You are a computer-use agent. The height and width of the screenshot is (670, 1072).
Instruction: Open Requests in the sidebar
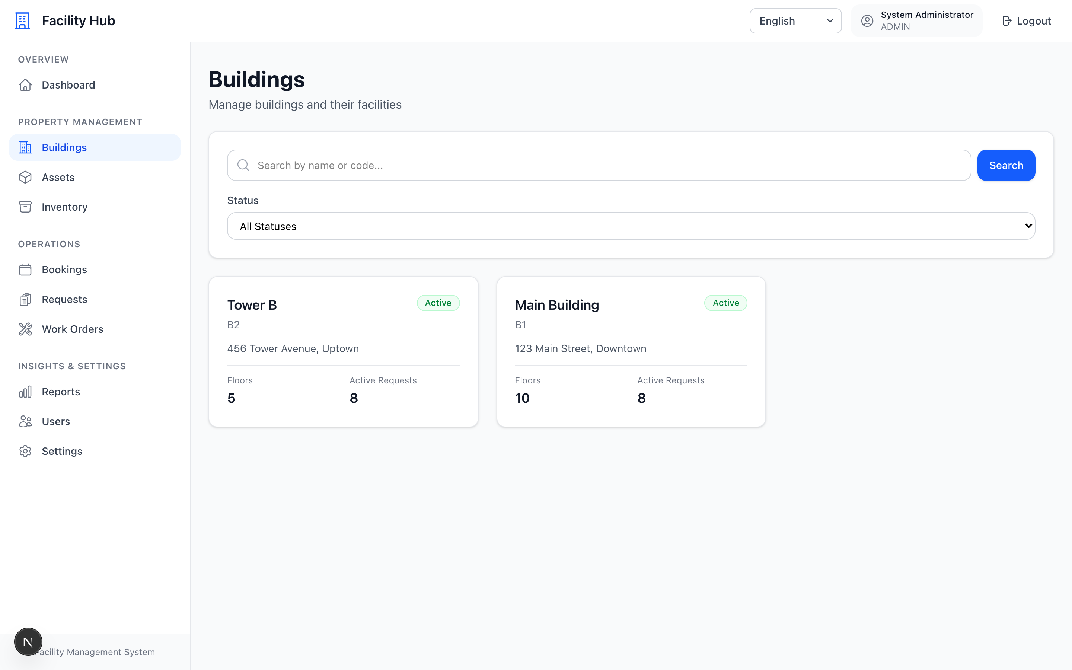click(x=95, y=299)
